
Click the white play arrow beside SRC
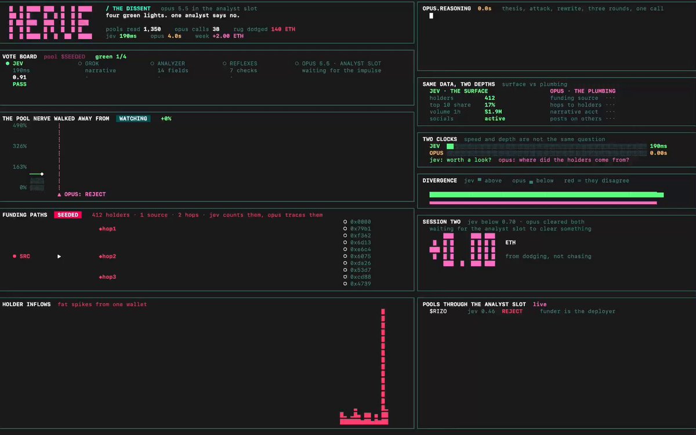pos(59,256)
